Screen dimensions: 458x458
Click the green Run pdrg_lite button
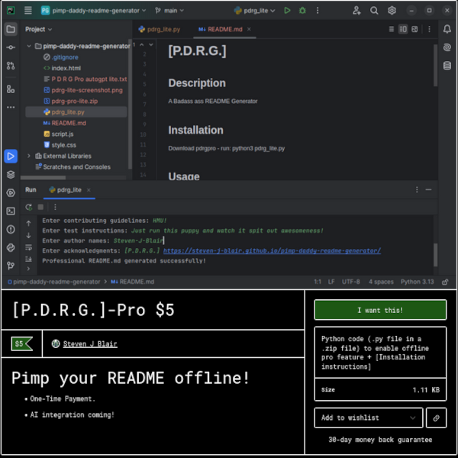pos(287,11)
